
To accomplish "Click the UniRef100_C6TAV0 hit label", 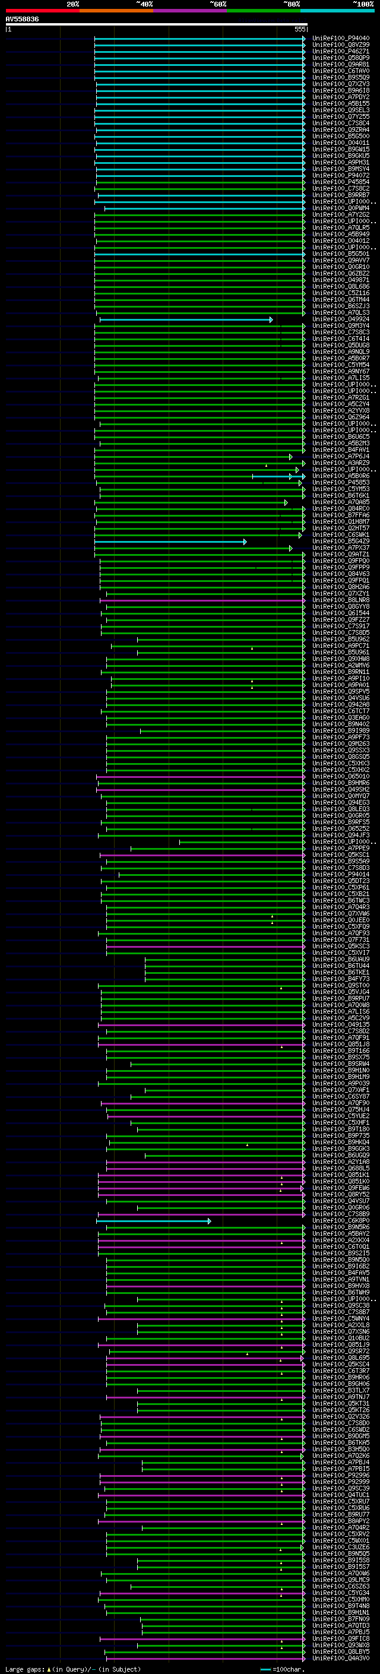I will pyautogui.click(x=341, y=71).
